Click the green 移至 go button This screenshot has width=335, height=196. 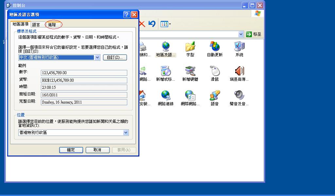pyautogui.click(x=254, y=34)
